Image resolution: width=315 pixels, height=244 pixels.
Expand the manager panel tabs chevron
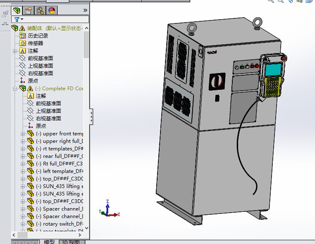[x=85, y=10]
